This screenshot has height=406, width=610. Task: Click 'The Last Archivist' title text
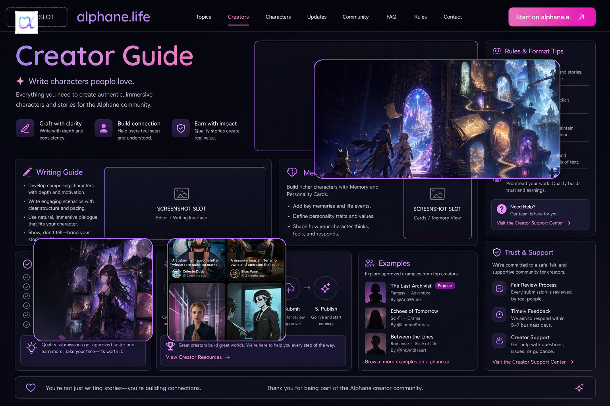(411, 286)
